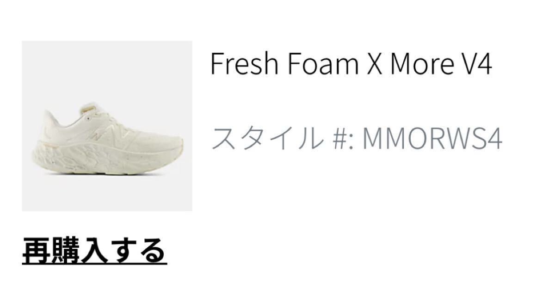555x294 pixels.
Task: Click the スタイル #: label
Action: pos(282,138)
